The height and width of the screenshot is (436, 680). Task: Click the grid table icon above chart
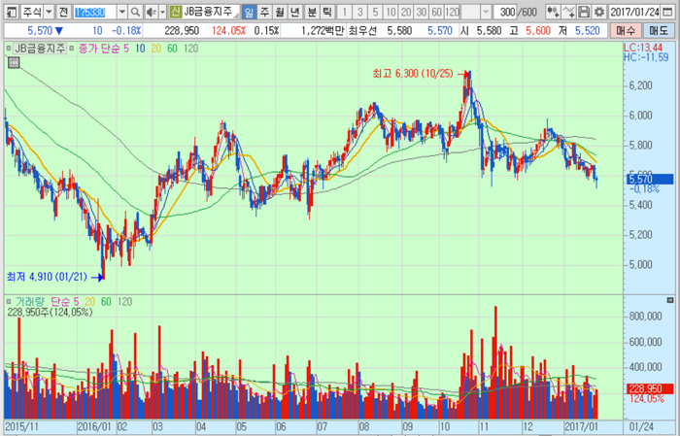click(14, 62)
